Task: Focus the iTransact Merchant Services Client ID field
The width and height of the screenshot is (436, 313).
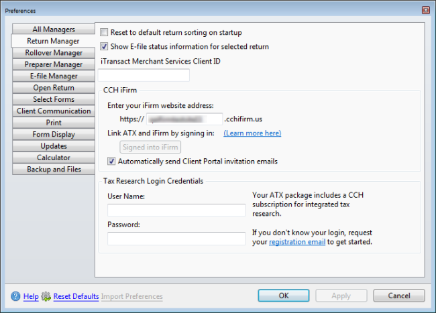Action: tap(144, 75)
